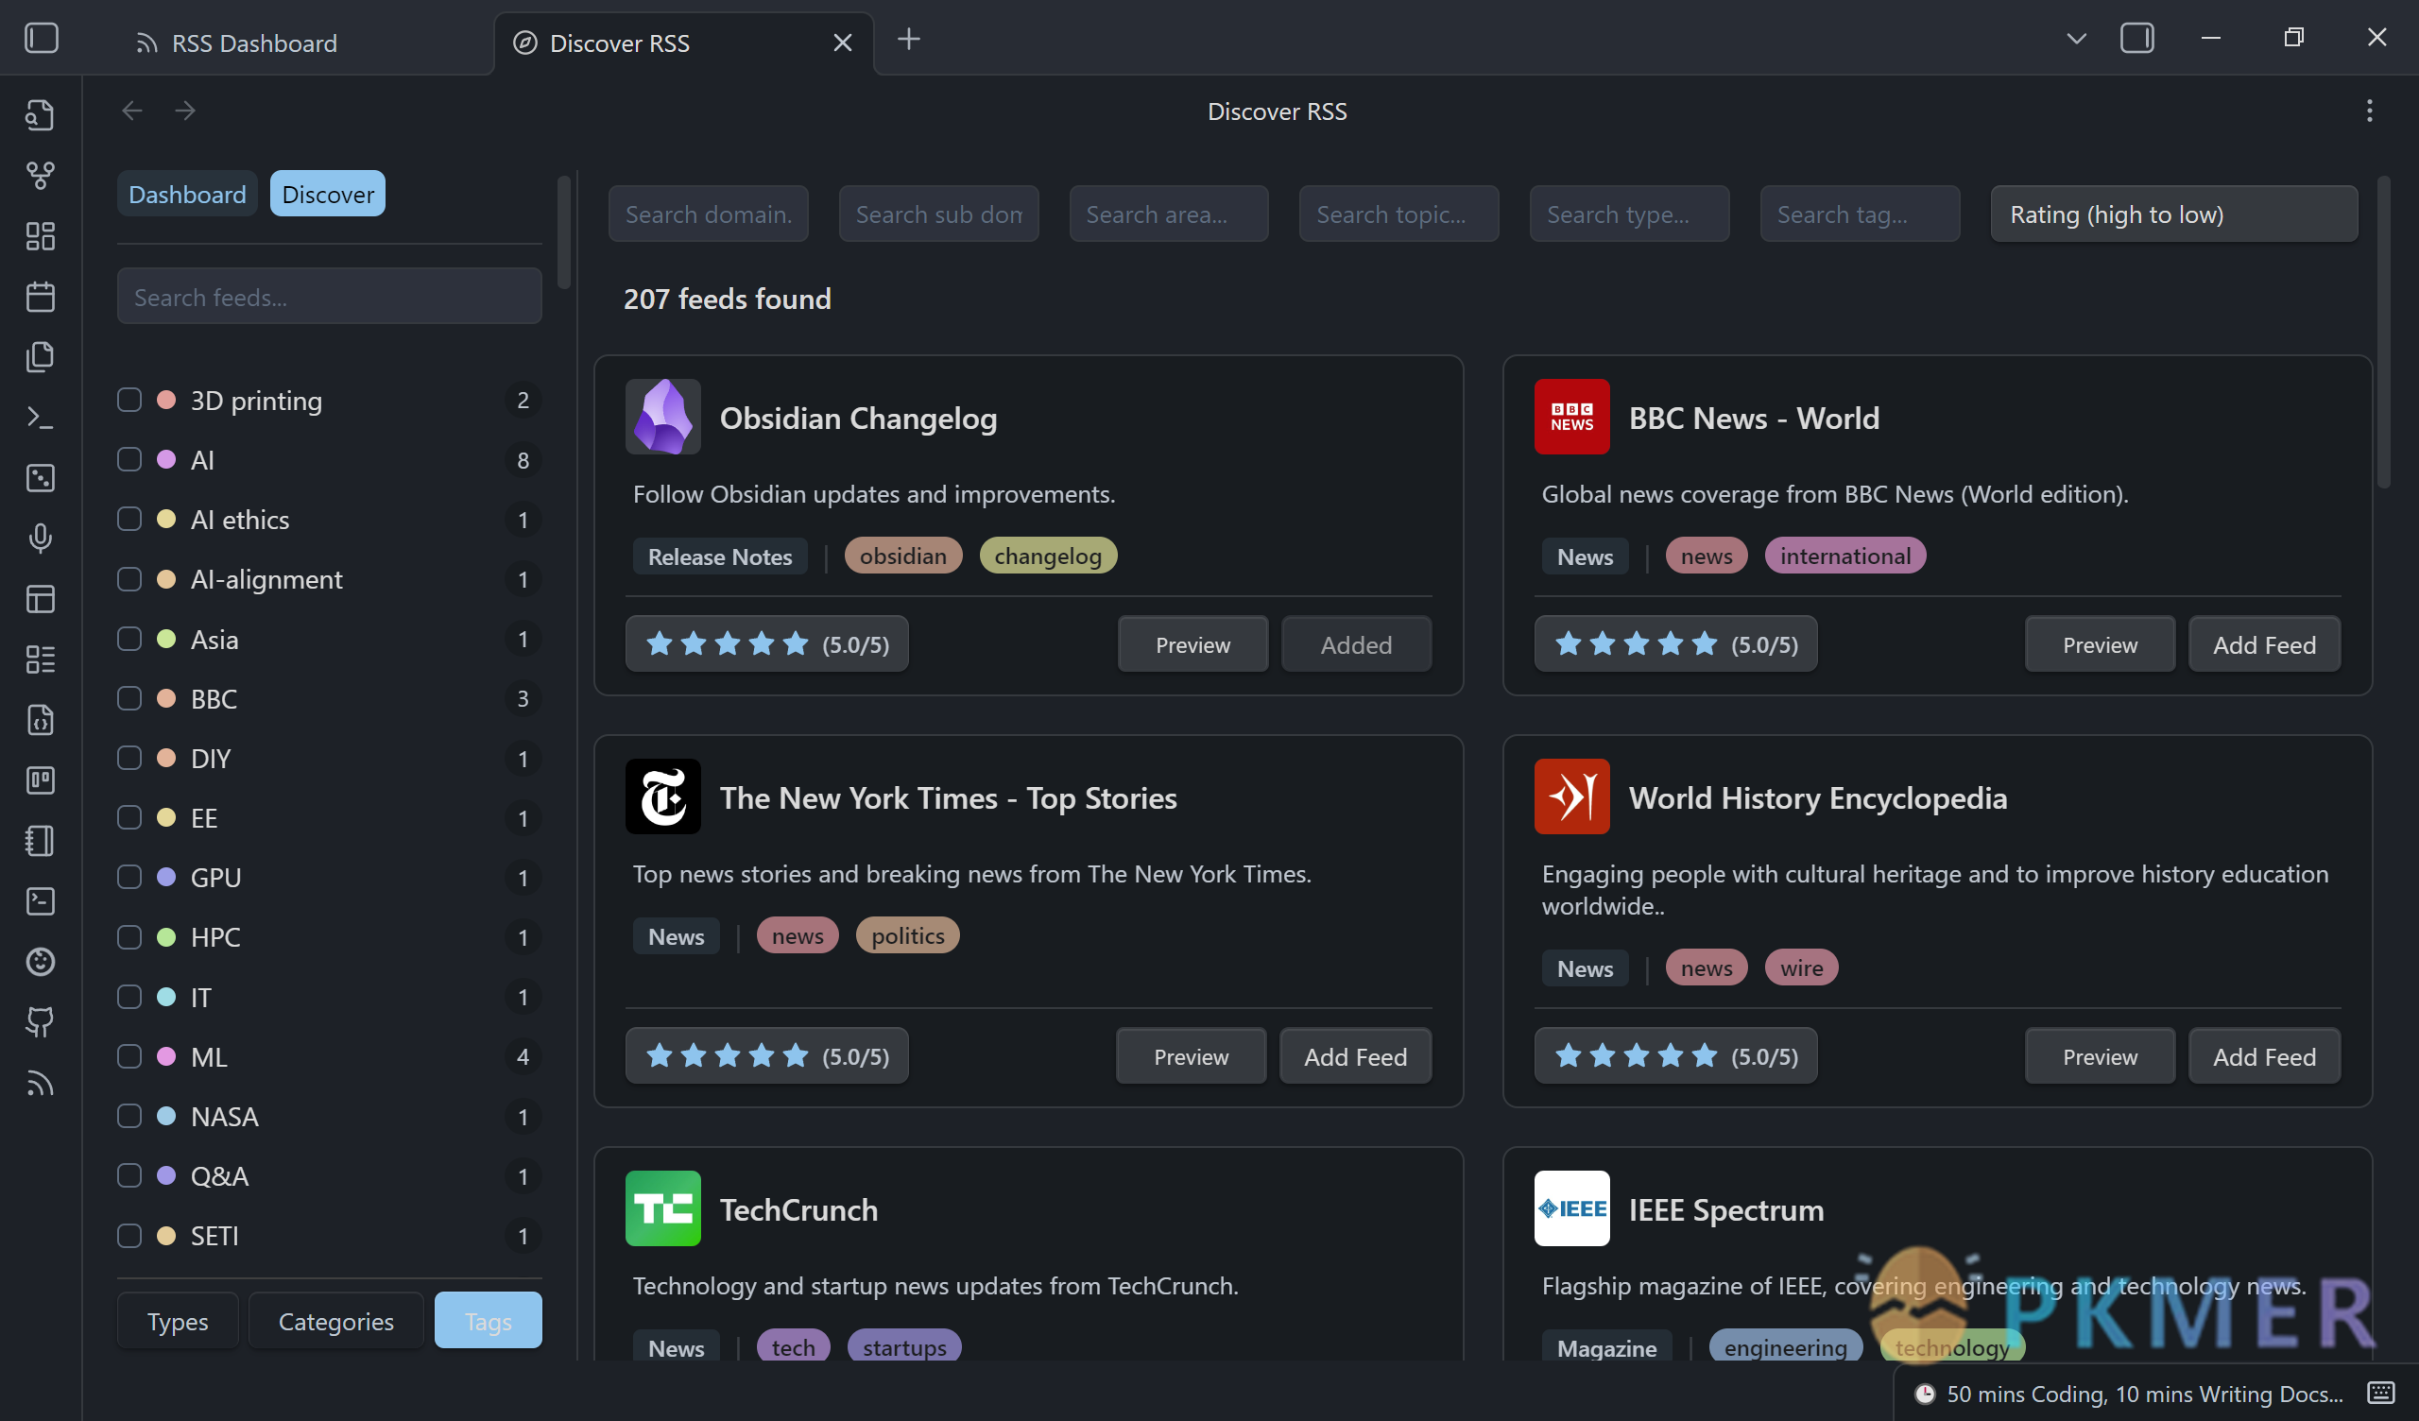The width and height of the screenshot is (2419, 1421).
Task: Open the Rating (high to low) sort dropdown
Action: 2173,214
